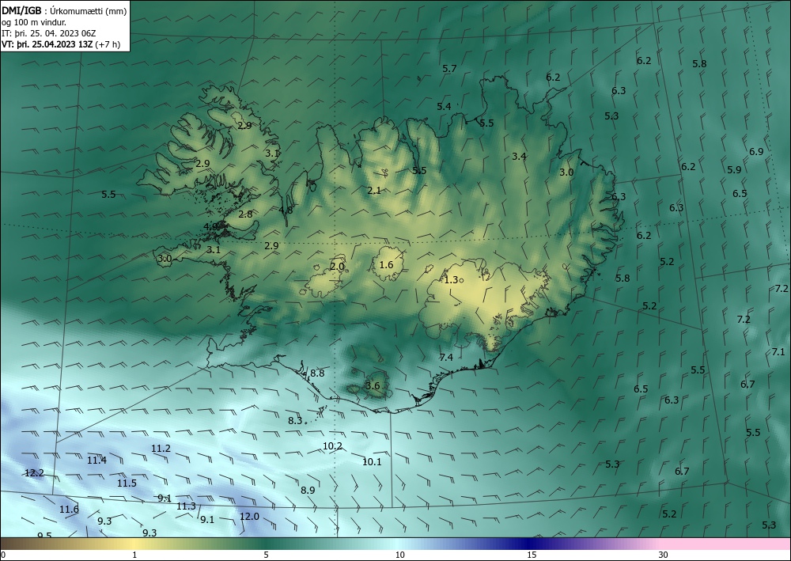Click the map value 5.4 on the north coast

(x=444, y=107)
